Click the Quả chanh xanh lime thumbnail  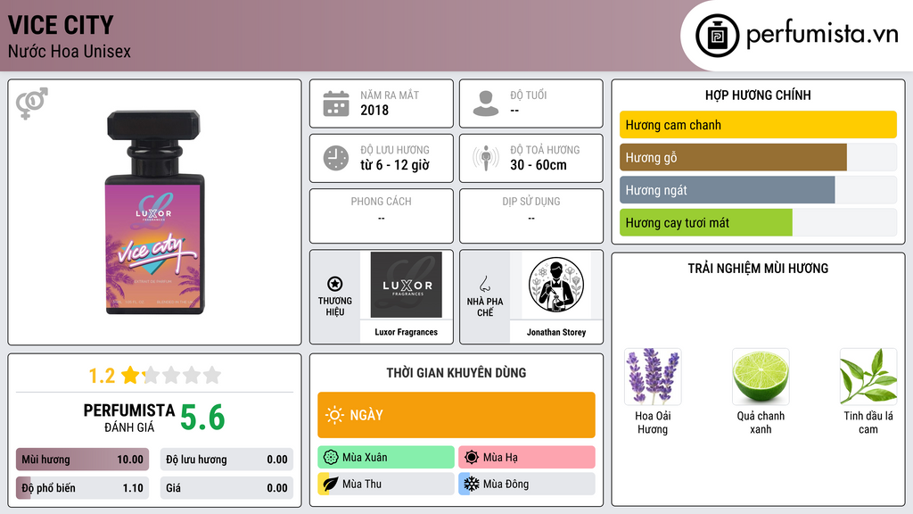[x=761, y=377]
